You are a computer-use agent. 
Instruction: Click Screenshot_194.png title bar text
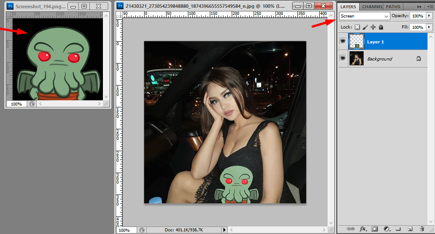pyautogui.click(x=40, y=6)
